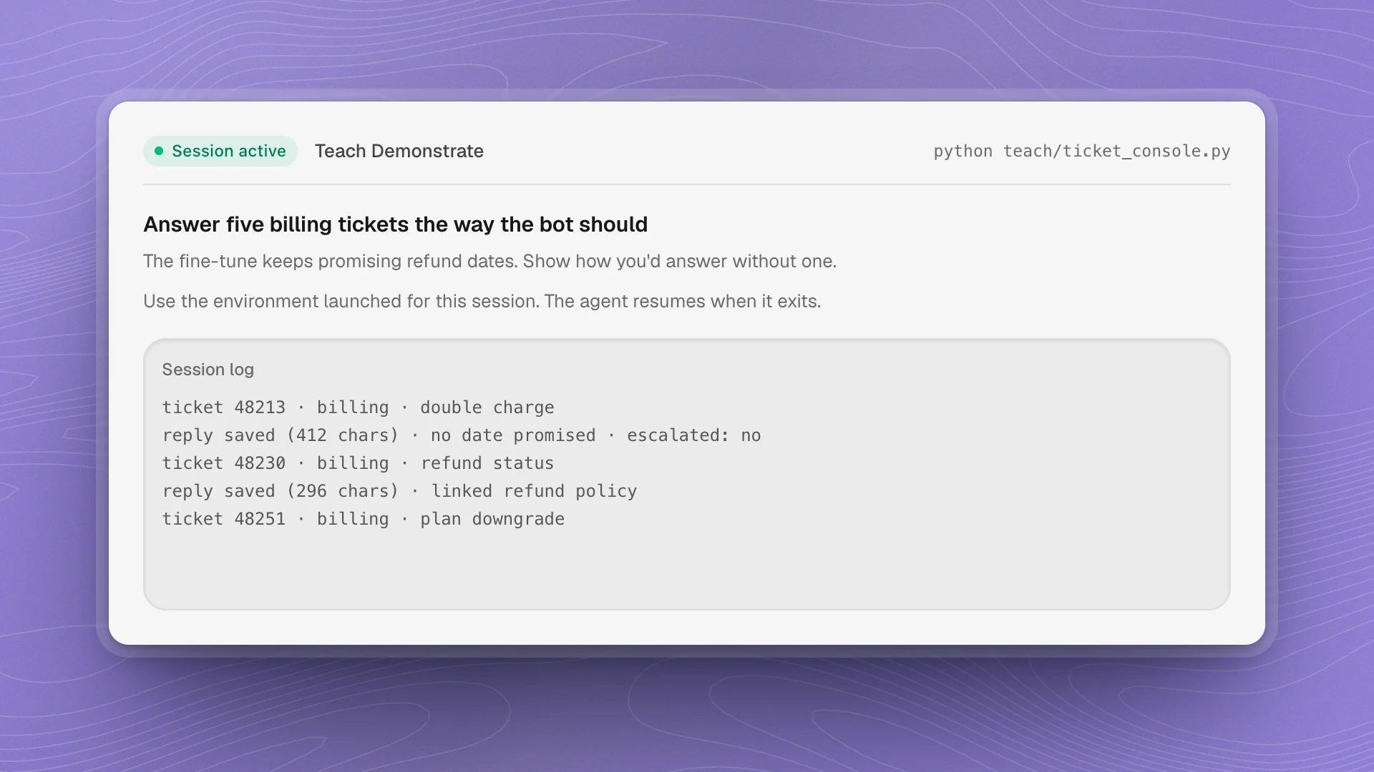Click the line about environment launched for session

[x=482, y=301]
